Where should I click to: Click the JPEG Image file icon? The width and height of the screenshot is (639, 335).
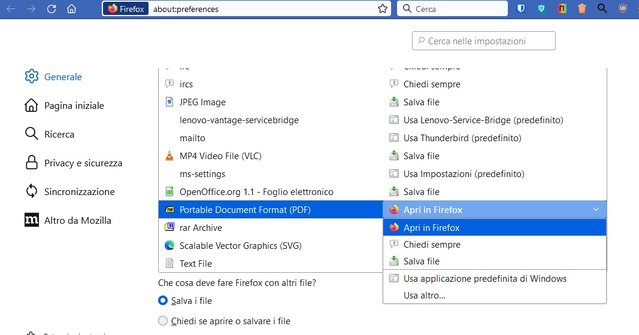coord(169,102)
